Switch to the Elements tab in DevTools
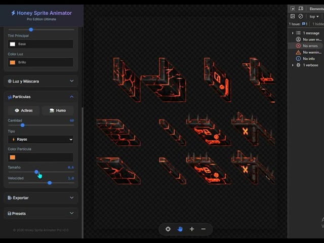 [316, 9]
